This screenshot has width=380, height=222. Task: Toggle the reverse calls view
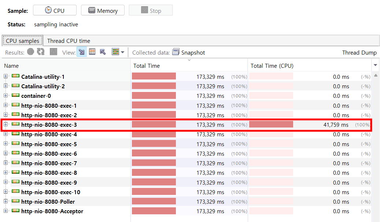click(x=103, y=52)
